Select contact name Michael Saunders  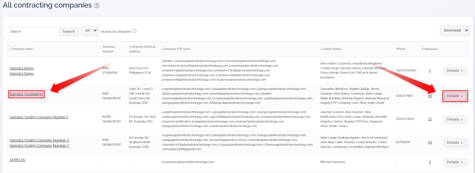click(333, 162)
